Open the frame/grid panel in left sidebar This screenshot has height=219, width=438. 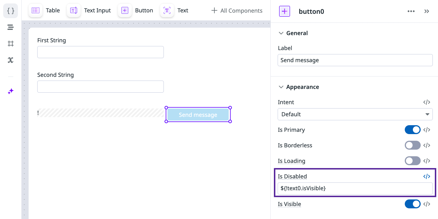(x=10, y=43)
